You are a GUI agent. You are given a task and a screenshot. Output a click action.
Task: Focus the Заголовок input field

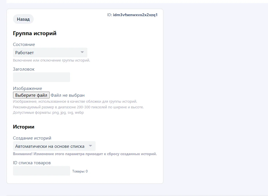point(41,77)
